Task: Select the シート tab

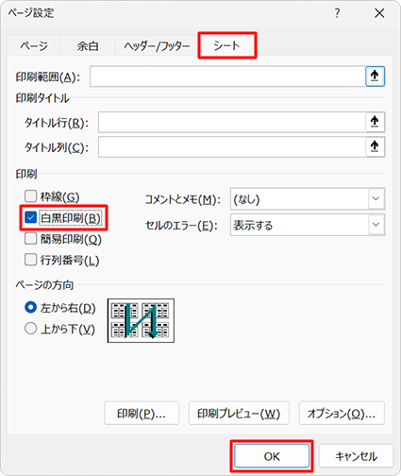Action: tap(226, 45)
